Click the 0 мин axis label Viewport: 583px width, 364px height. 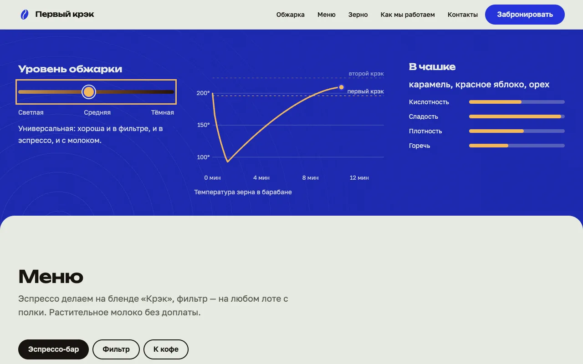pos(212,178)
